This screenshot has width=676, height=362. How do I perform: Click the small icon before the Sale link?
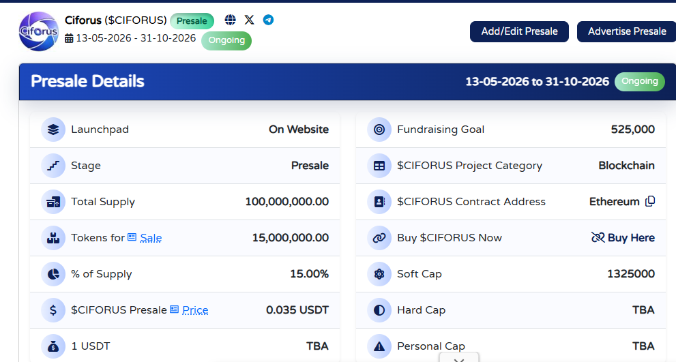132,237
